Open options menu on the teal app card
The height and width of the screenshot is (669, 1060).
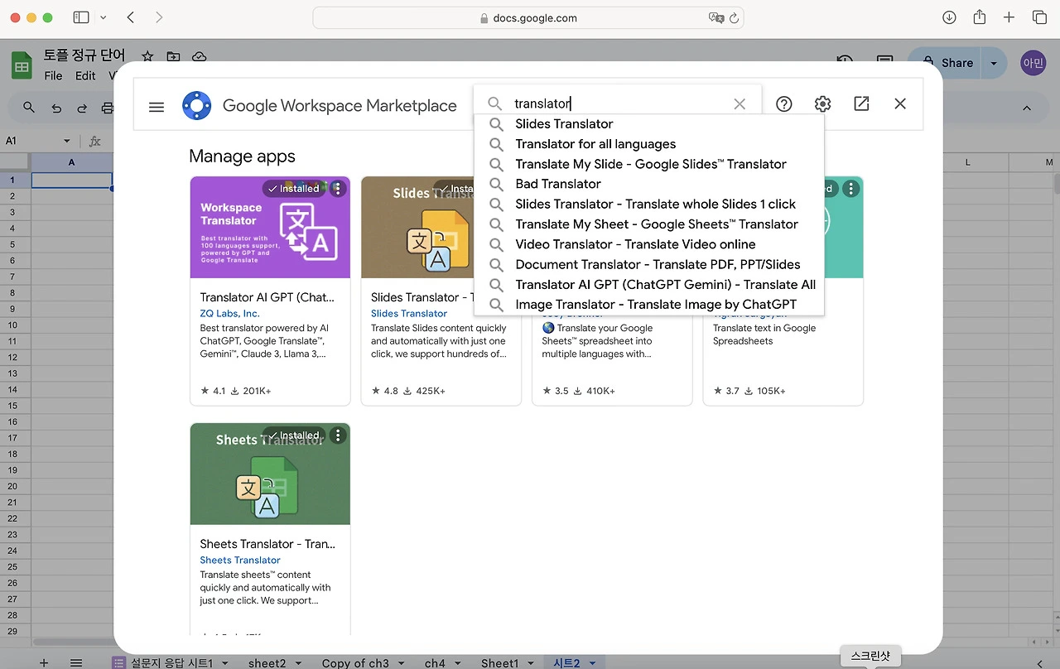pos(850,189)
